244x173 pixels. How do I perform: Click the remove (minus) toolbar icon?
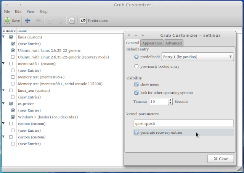click(38, 21)
